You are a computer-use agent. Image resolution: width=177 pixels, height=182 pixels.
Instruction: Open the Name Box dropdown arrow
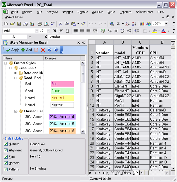point(30,37)
